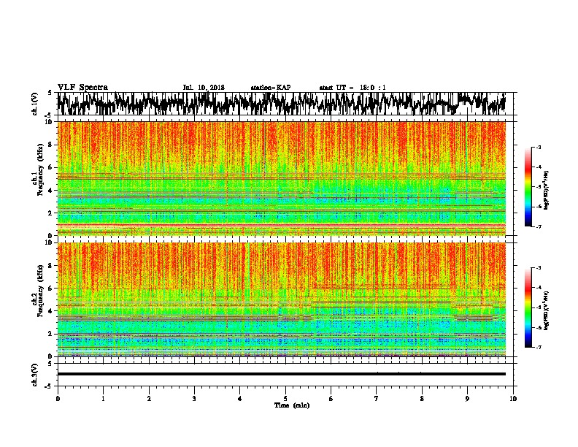Image resolution: width=578 pixels, height=447 pixels.
Task: Click the "-3" value on the ch.1 color bar
Action: tap(538, 147)
